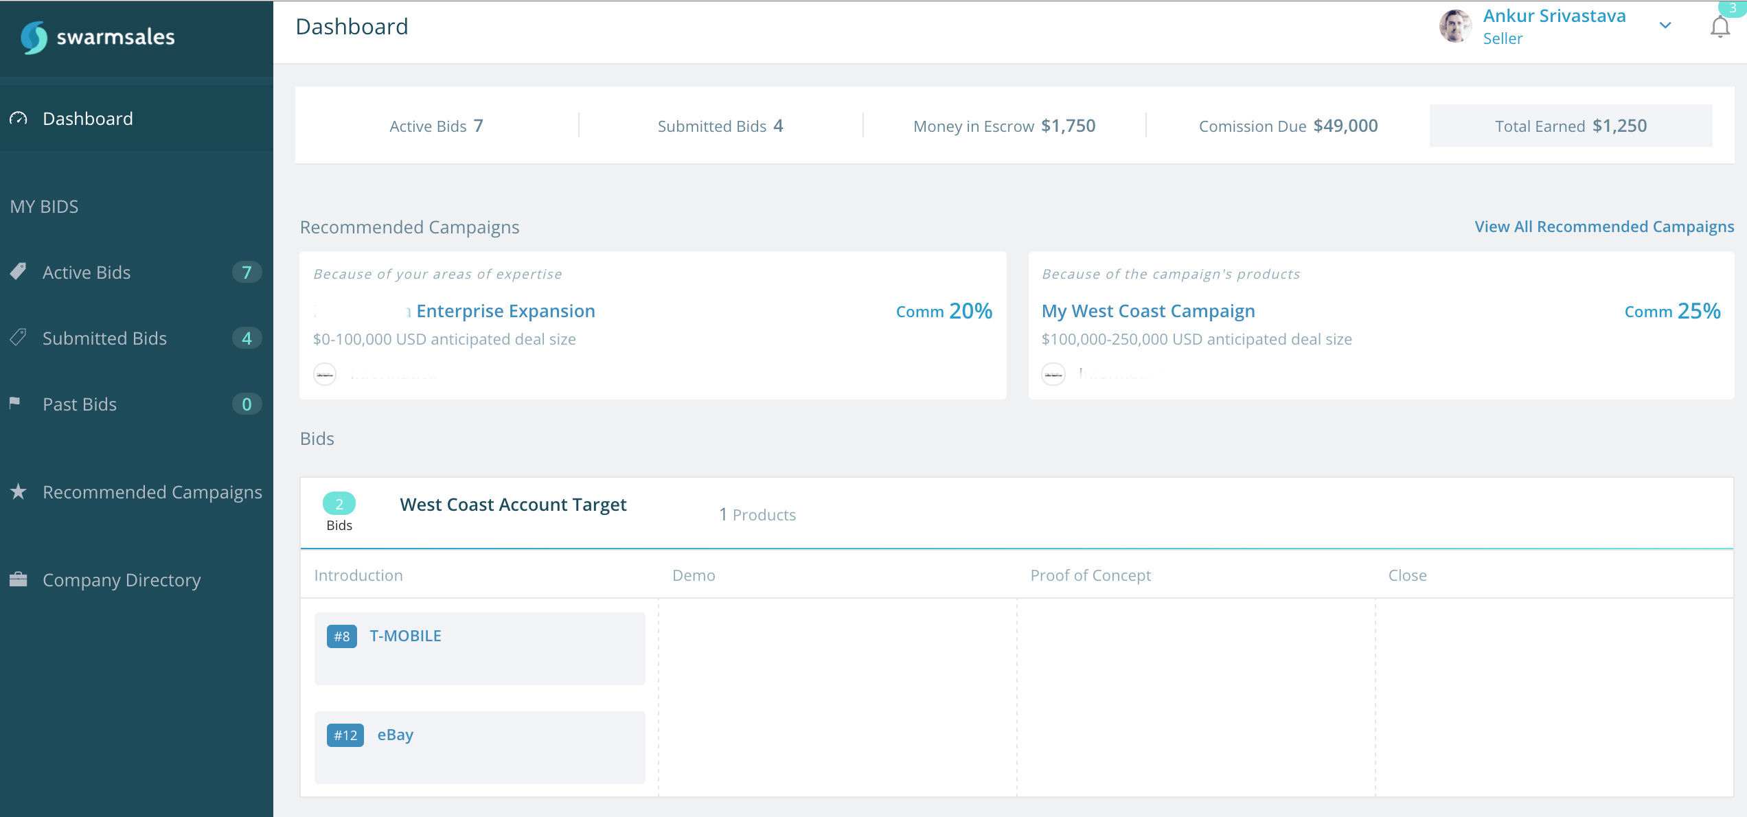Click the Active Bids tag icon
The width and height of the screenshot is (1747, 817).
point(19,272)
